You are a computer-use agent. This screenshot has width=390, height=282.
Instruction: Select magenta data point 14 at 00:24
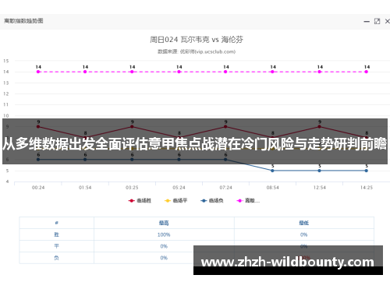click(x=38, y=72)
